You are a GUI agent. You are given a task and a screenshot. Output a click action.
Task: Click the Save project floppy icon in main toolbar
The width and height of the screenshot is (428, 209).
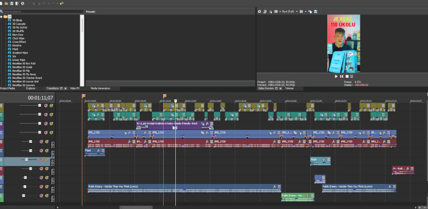(x=12, y=3)
